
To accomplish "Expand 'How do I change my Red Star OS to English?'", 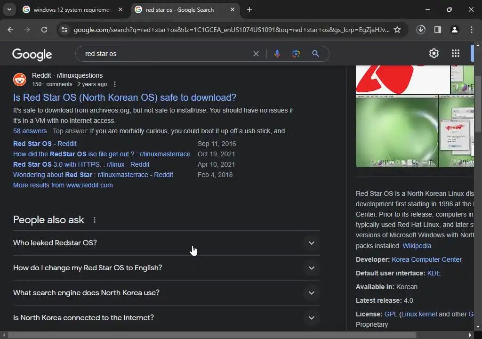I will point(167,268).
